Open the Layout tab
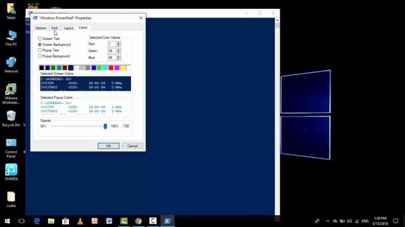405x227 pixels. (x=68, y=28)
